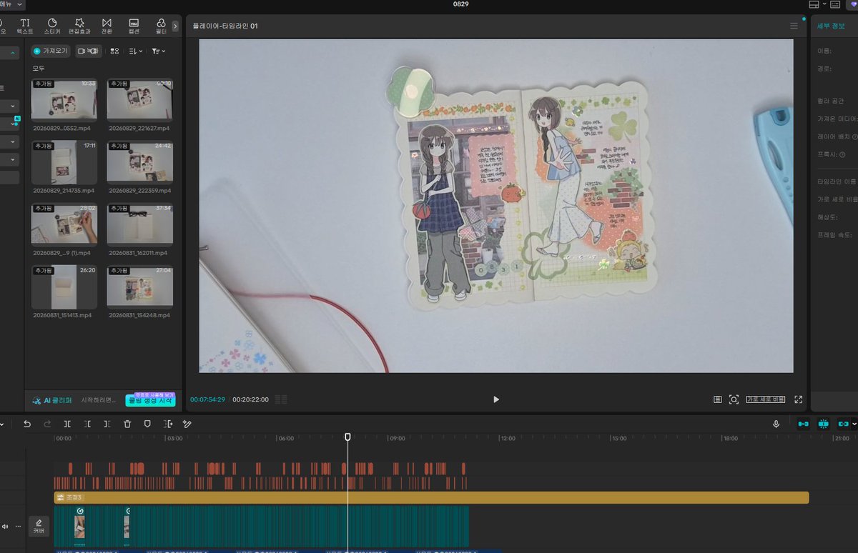
Task: Switch media view with the grid icon
Action: point(114,51)
